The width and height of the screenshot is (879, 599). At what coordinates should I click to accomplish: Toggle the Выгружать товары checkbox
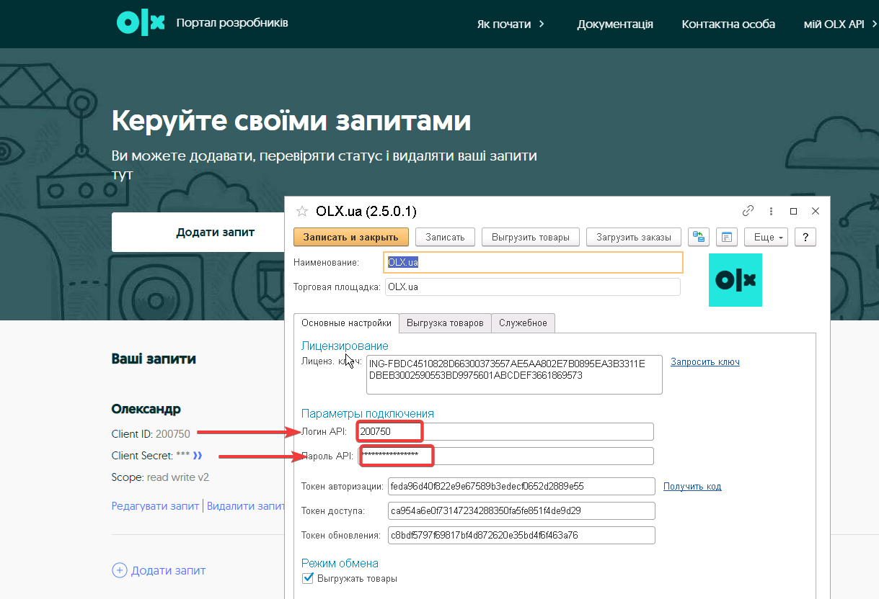tap(308, 578)
